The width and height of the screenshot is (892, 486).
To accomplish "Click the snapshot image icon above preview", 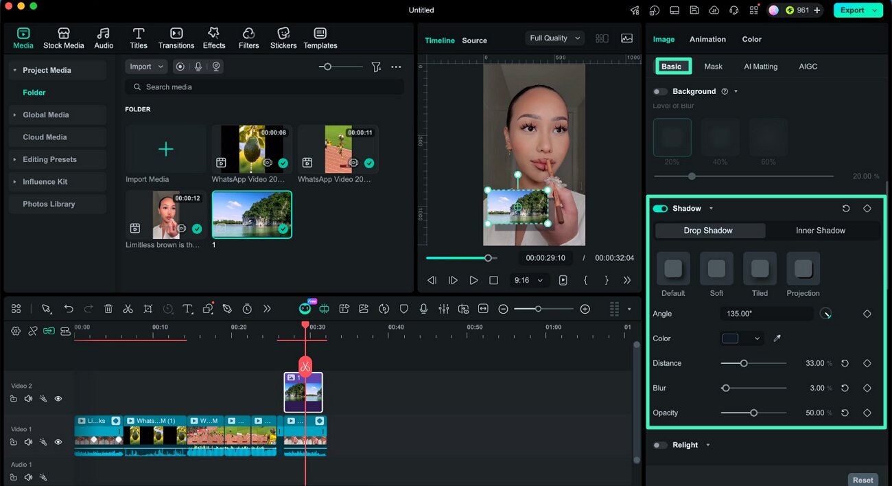I will 626,38.
